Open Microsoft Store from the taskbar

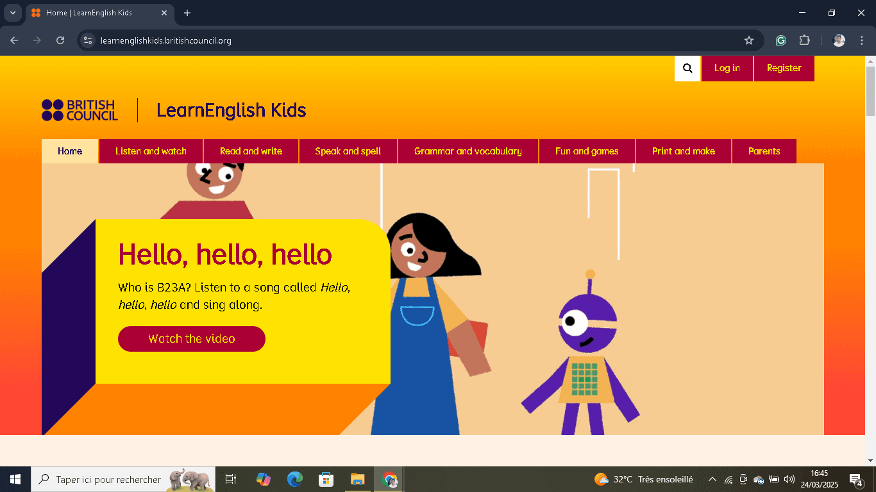coord(326,479)
